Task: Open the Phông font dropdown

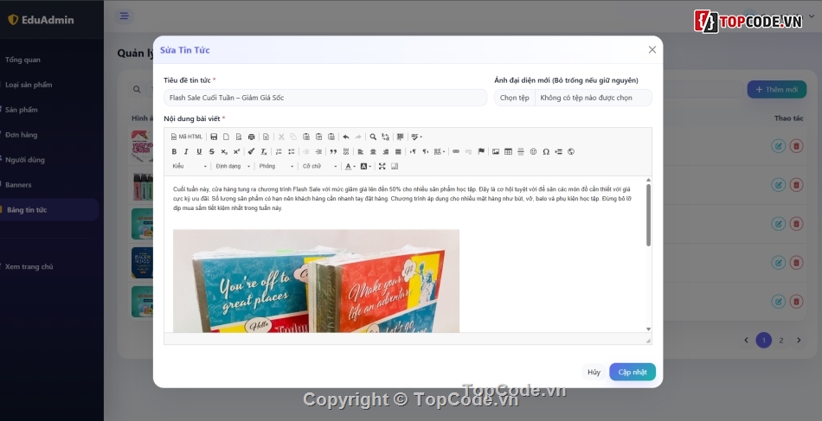Action: click(x=276, y=166)
